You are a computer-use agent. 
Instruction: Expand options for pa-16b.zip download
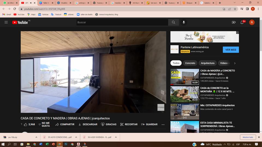(x=36, y=137)
